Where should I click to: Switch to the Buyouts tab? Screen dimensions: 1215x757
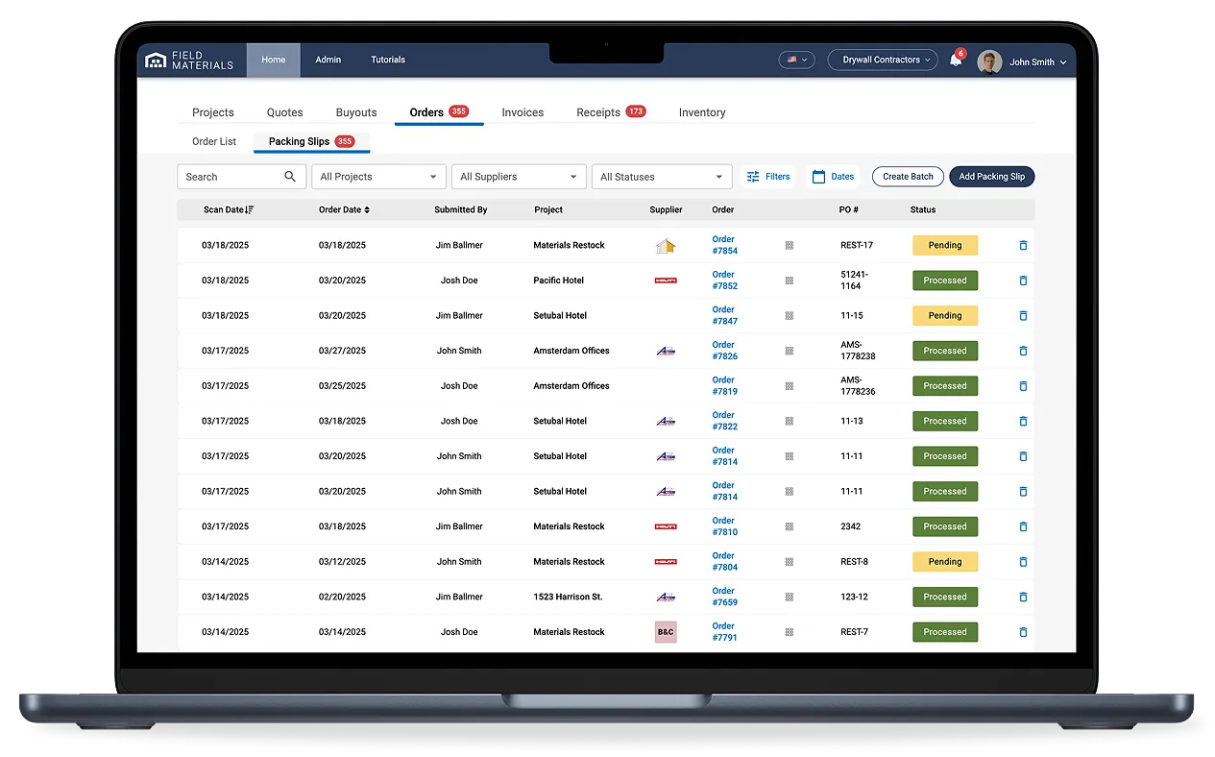[x=356, y=112]
